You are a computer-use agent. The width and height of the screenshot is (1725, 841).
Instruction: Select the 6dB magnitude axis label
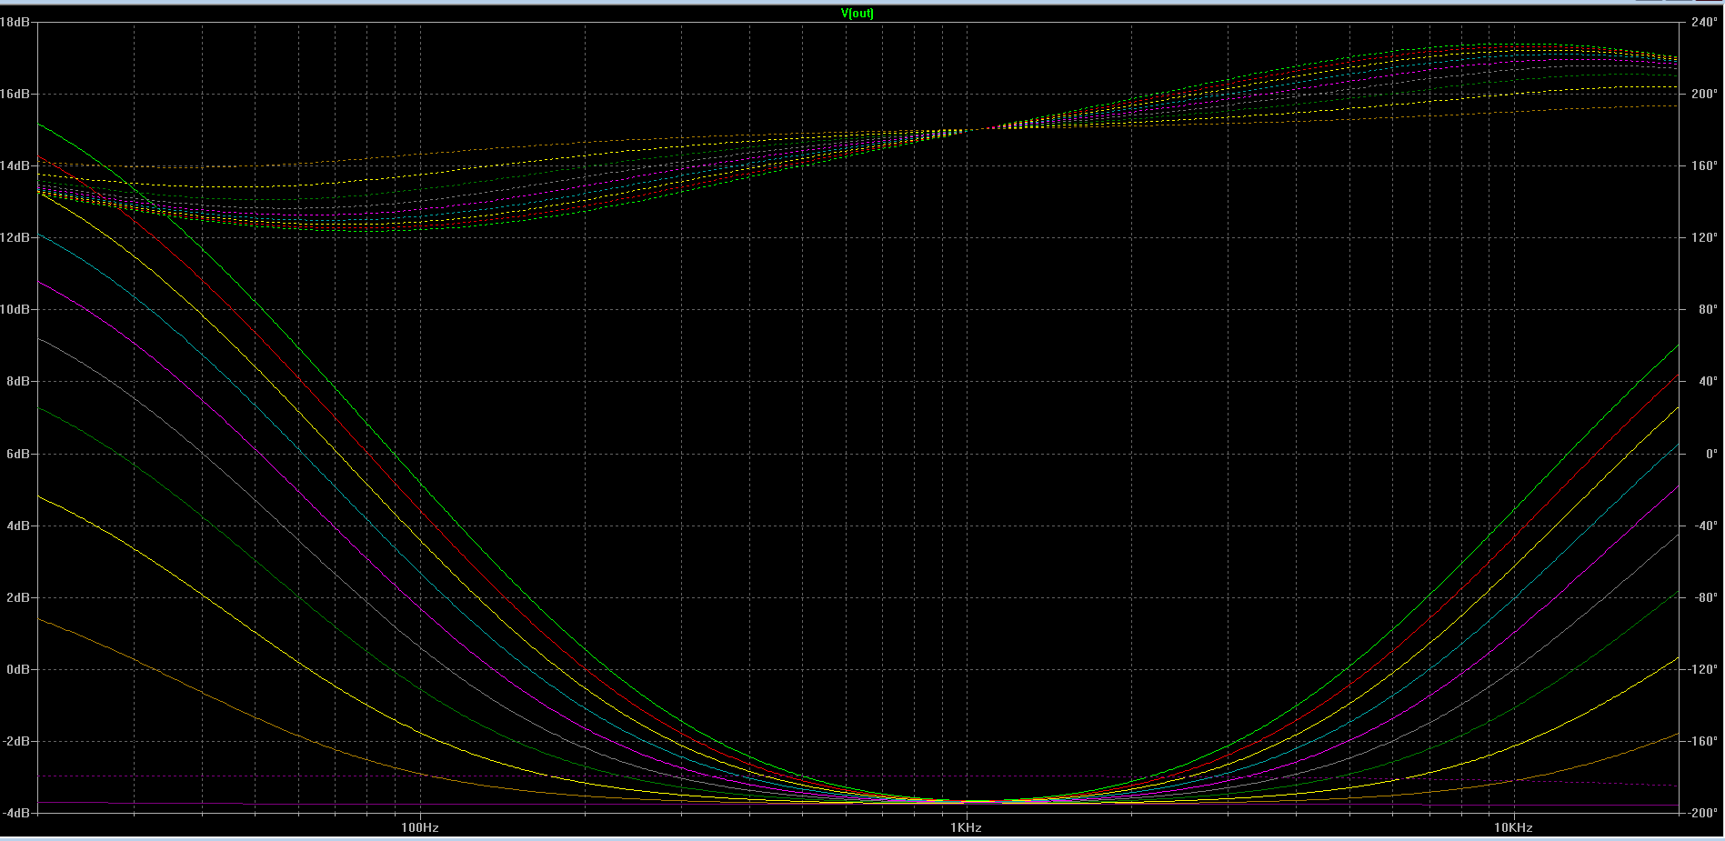(19, 454)
